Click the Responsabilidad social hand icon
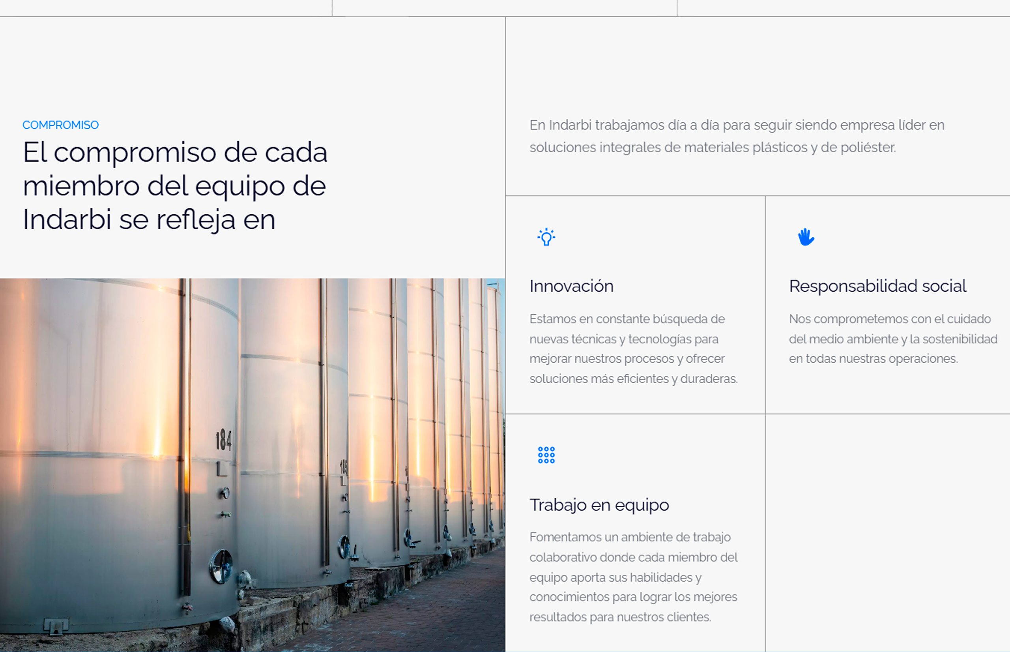The width and height of the screenshot is (1010, 652). click(806, 237)
